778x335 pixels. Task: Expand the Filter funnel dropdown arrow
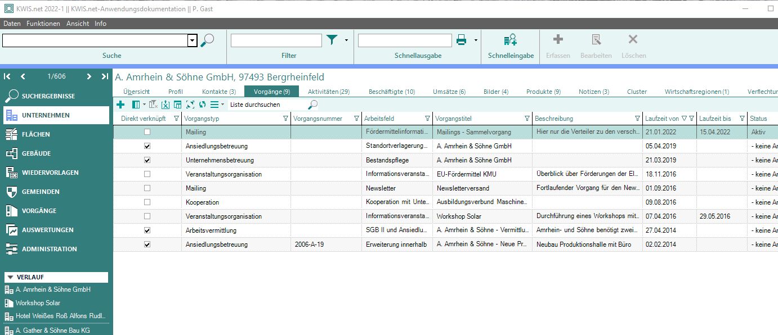tap(346, 40)
